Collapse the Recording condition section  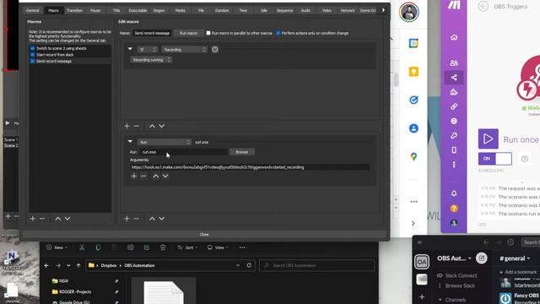click(x=130, y=49)
